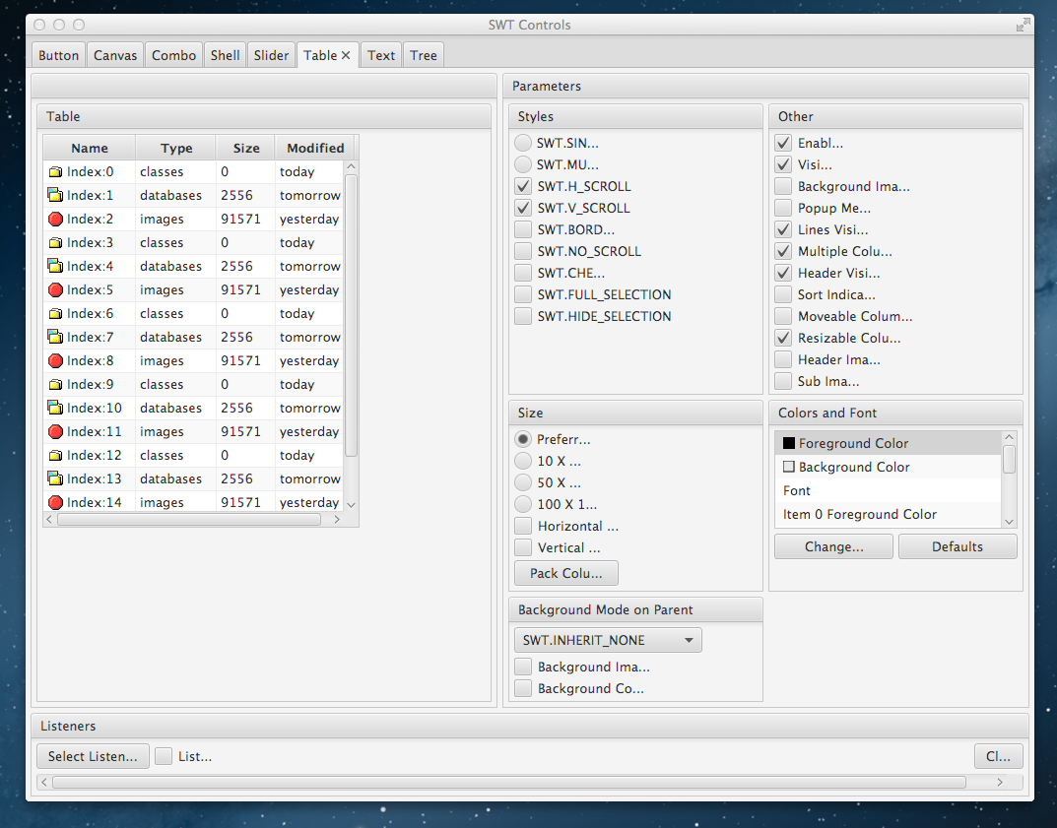Click the open folder icon beside Index:7
Screen dimensions: 1057x828
coord(55,337)
